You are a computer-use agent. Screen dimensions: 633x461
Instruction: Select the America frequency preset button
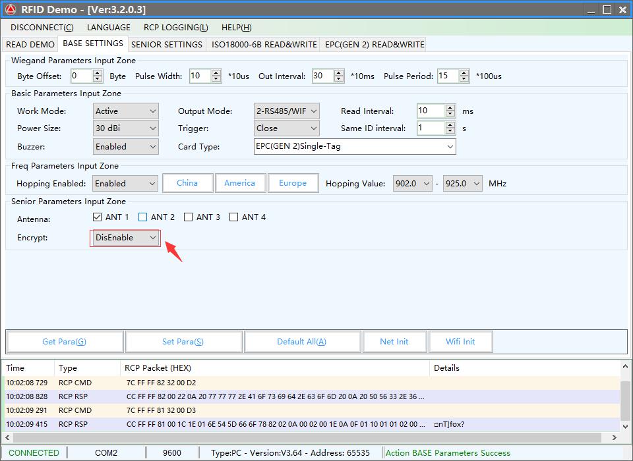(239, 183)
